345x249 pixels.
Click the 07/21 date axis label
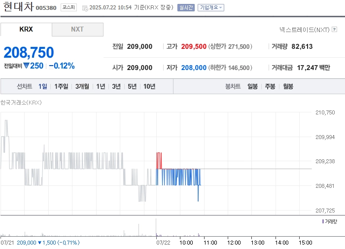click(7, 243)
